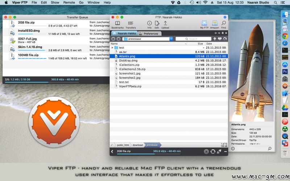Select the iCollections.zip file row

(169, 65)
